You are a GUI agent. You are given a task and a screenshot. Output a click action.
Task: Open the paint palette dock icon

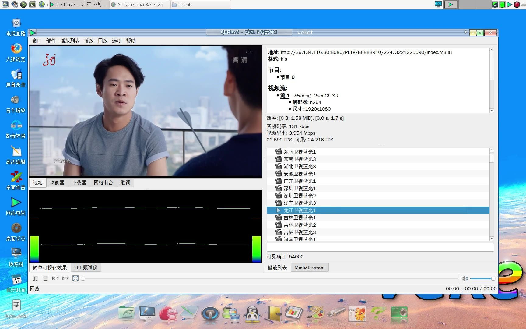coord(315,314)
